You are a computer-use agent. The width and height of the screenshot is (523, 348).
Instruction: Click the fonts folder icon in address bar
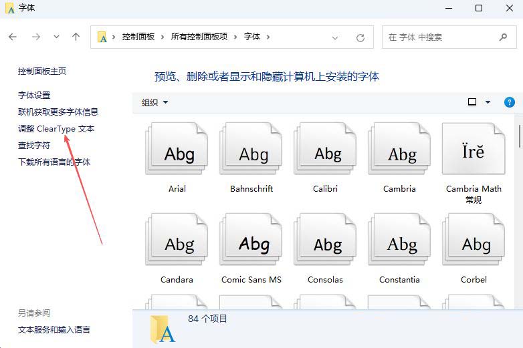(102, 37)
